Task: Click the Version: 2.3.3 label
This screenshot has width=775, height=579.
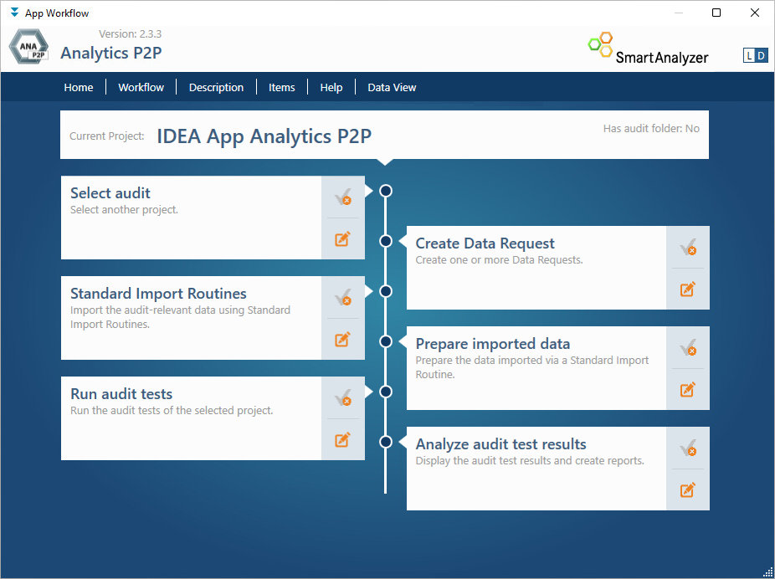Action: click(130, 33)
